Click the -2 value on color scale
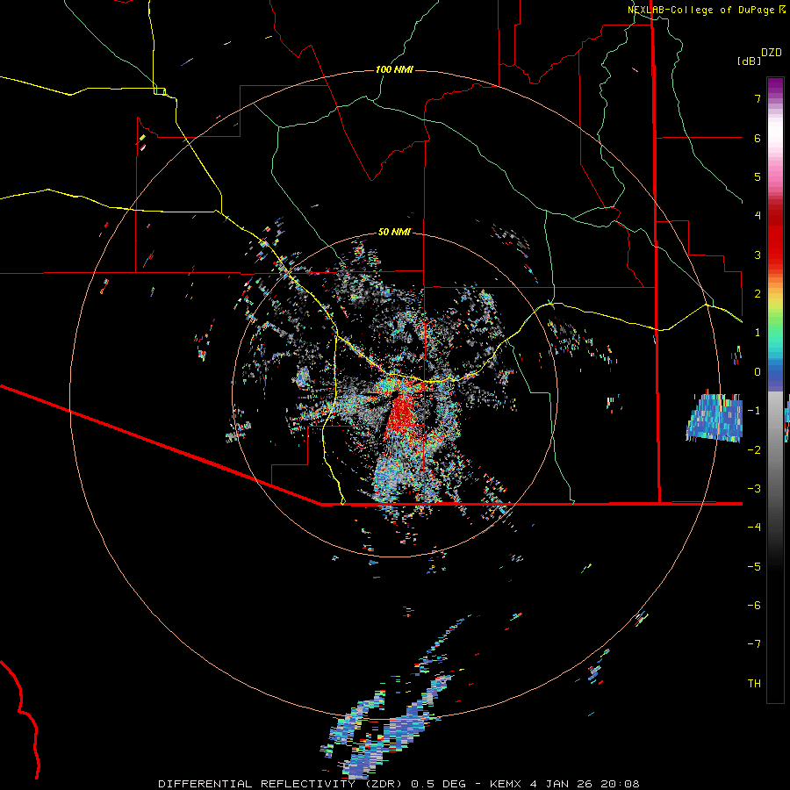Screen dimensions: 790x790 754,449
